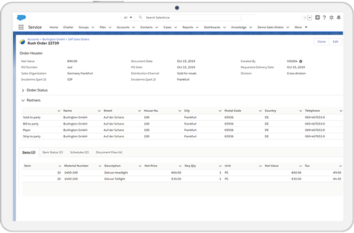This screenshot has height=233, width=354.
Task: Expand the Knowledge tab dropdown chevron
Action: 251,27
